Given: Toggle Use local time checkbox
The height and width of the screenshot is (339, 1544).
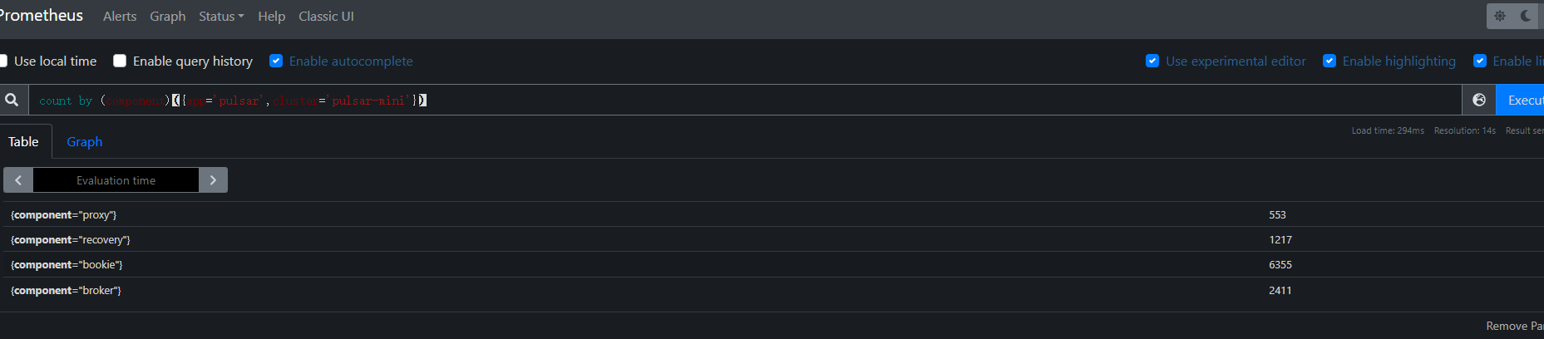Looking at the screenshot, I should (x=2, y=61).
